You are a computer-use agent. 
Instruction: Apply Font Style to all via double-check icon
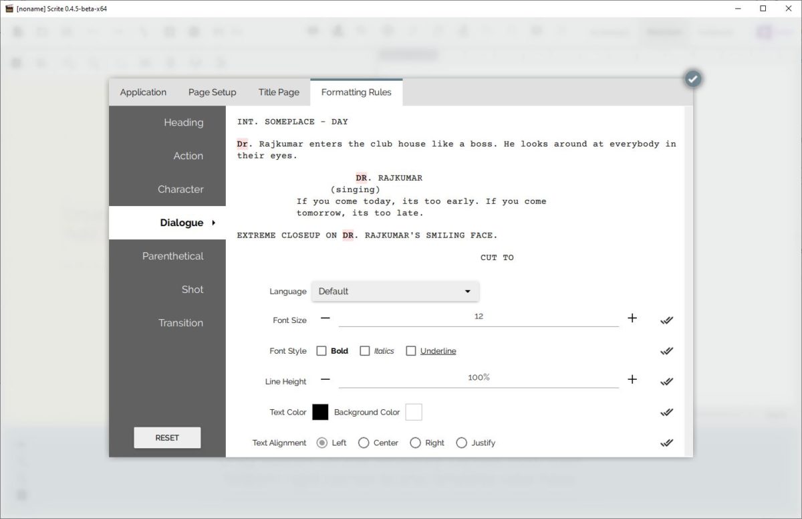666,351
